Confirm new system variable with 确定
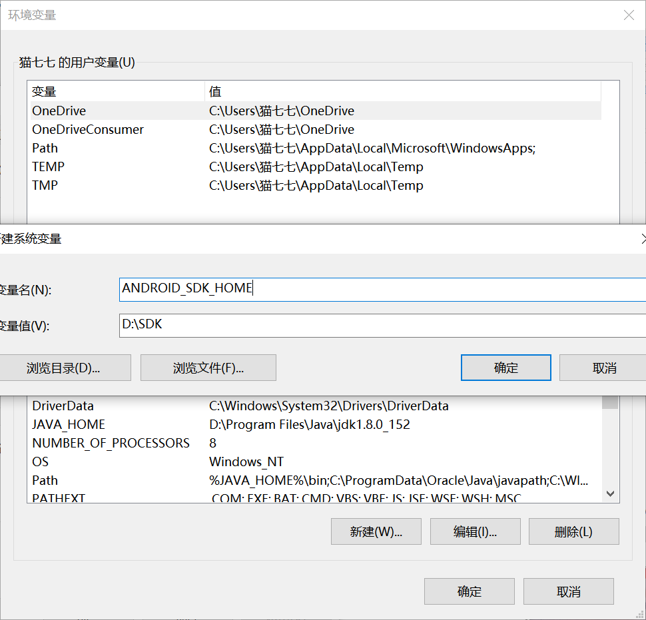Screen dimensions: 646x620 tap(506, 368)
